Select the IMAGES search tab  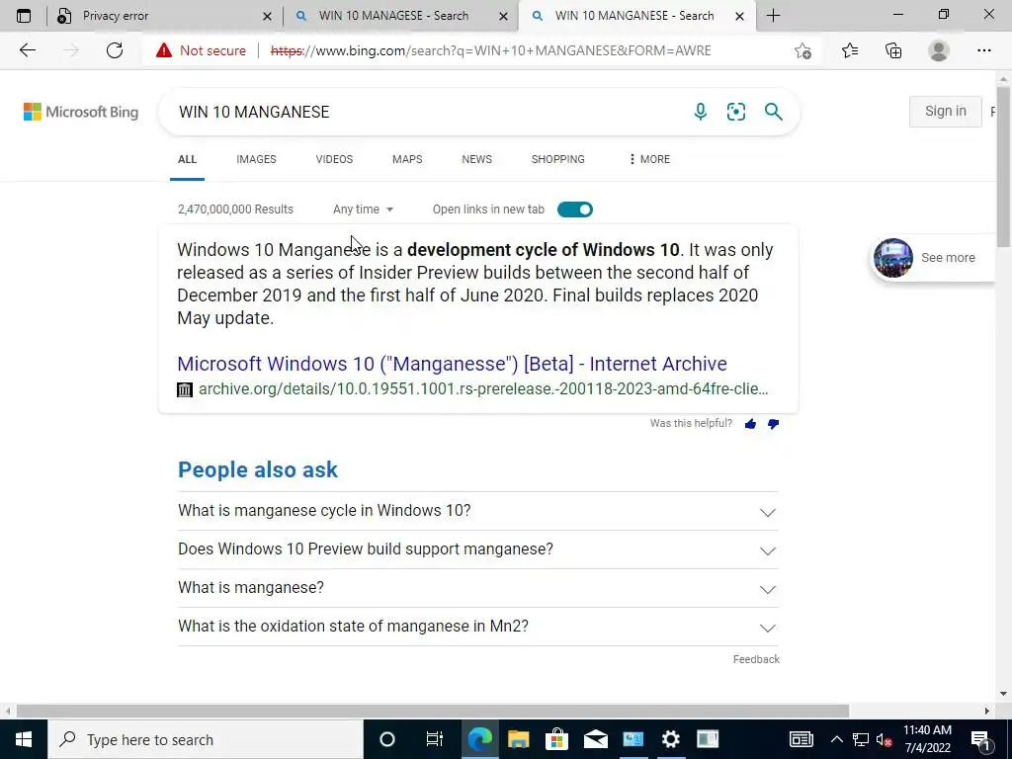(256, 159)
